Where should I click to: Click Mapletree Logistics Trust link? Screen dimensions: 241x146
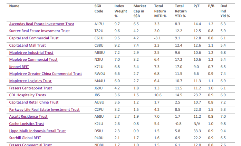coord(30,81)
